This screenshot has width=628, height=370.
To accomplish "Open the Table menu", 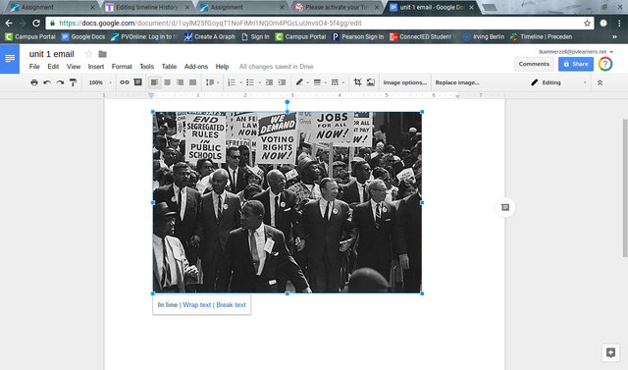I will tap(169, 67).
